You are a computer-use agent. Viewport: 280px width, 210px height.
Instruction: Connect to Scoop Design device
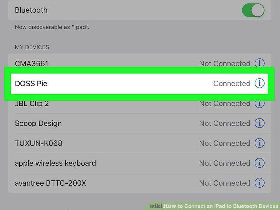[x=140, y=123]
